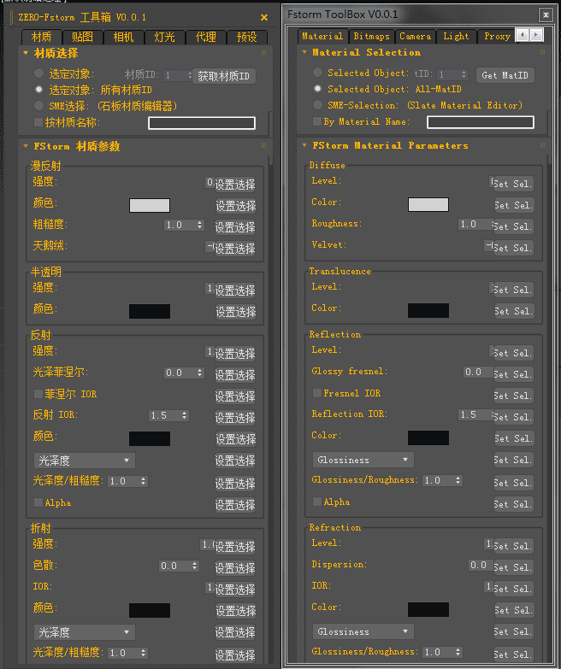Open the 灯光 tab in Chinese toolbox

(164, 38)
